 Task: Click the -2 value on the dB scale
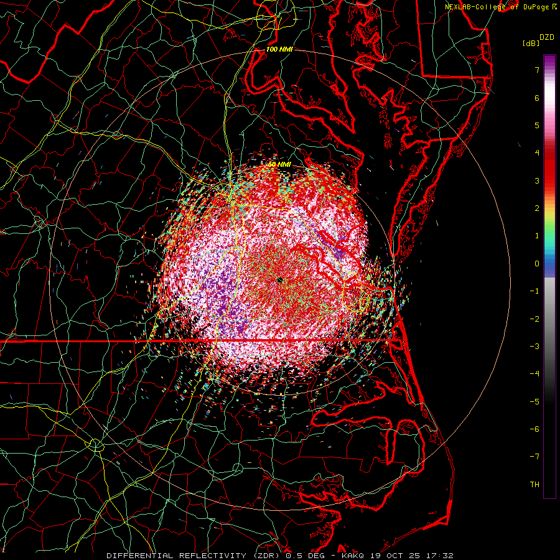coord(534,319)
